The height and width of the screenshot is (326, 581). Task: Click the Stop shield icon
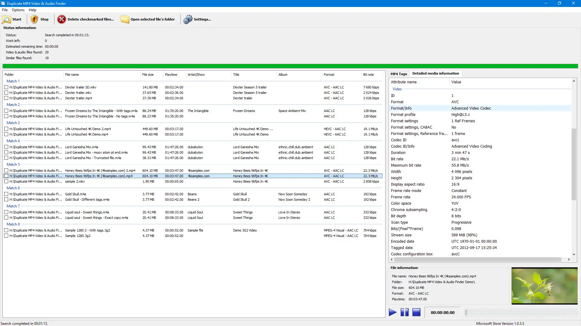click(34, 19)
